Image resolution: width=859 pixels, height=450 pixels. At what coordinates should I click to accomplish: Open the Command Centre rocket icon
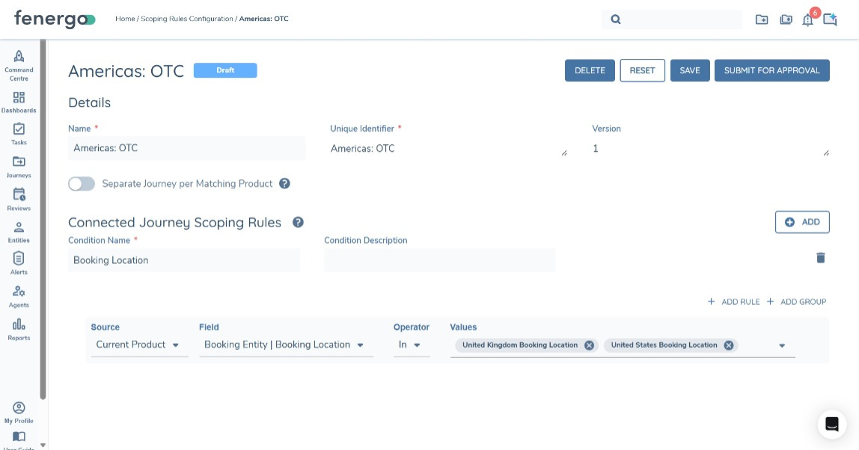[19, 57]
